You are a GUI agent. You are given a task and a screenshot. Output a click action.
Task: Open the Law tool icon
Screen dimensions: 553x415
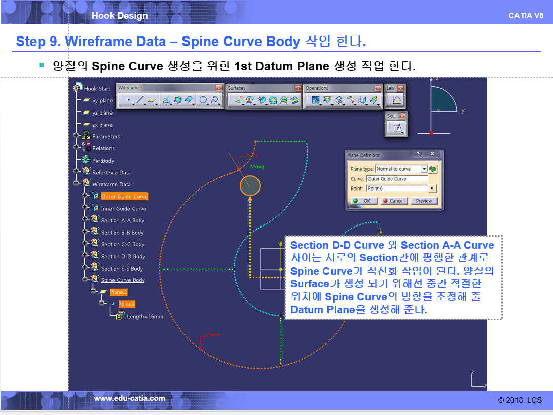(x=396, y=100)
